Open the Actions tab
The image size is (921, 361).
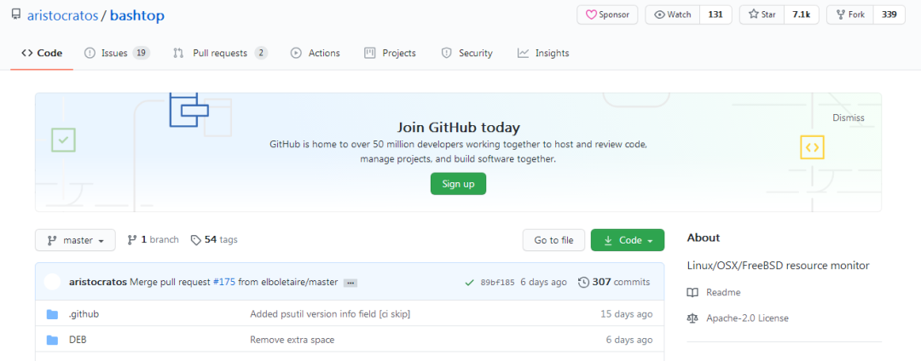pyautogui.click(x=315, y=53)
